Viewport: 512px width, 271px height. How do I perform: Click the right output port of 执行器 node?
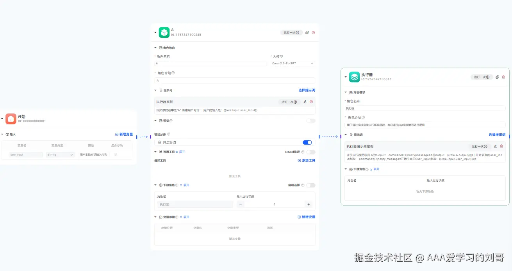point(509,136)
